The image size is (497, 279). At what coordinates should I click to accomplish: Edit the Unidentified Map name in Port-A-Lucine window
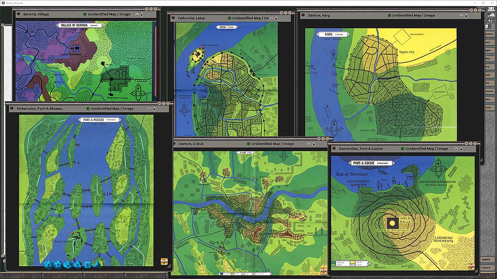(427, 148)
